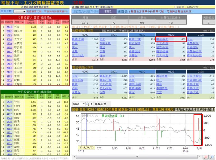The width and height of the screenshot is (216, 160).
Task: Open stock code 6456 F-GIS link
Action: (x=9, y=125)
